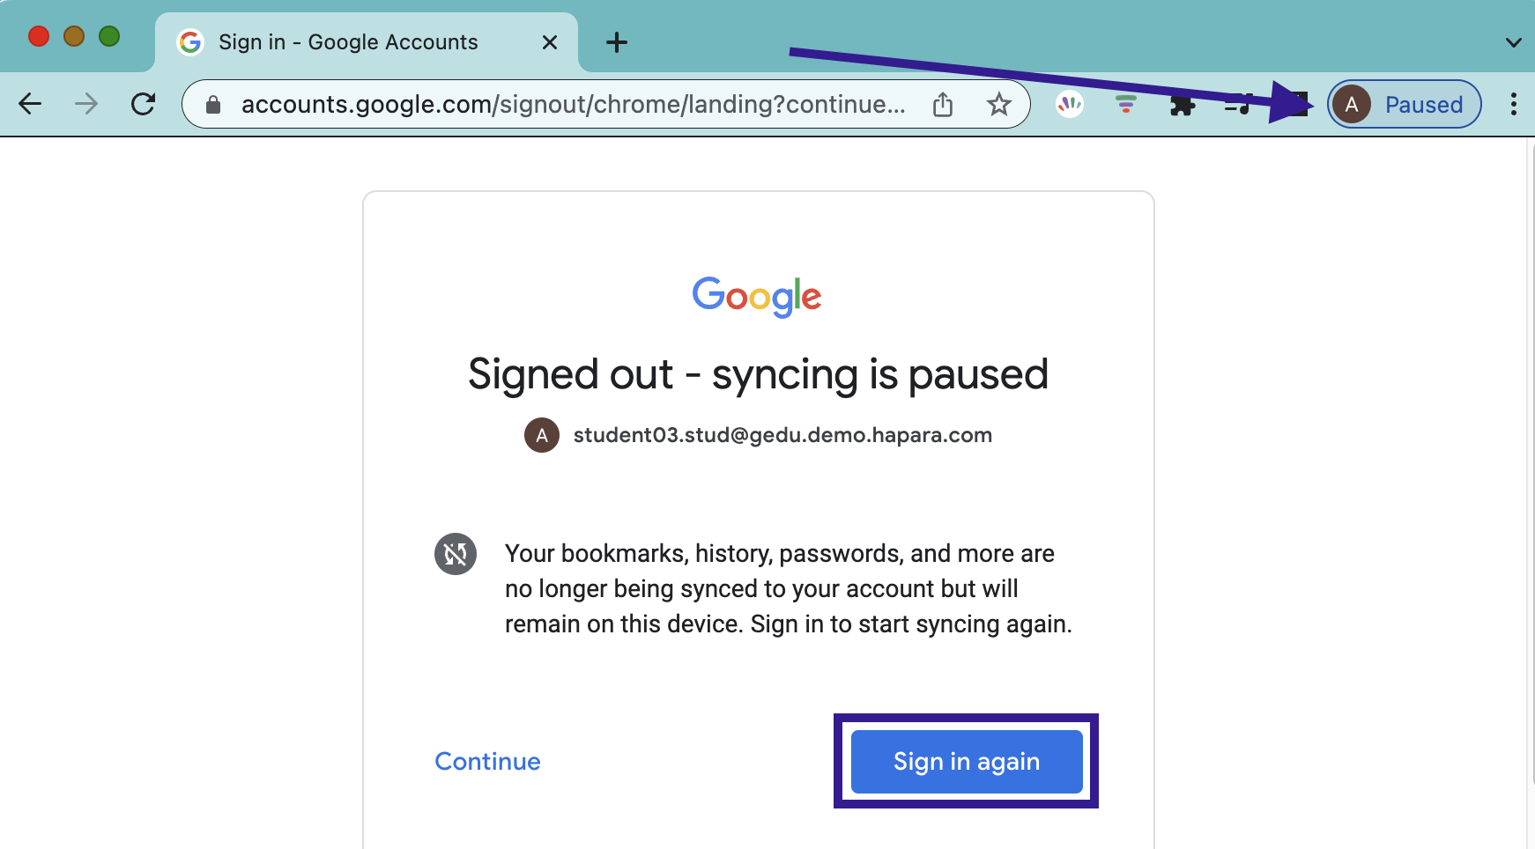Click the address bar URL field
The image size is (1535, 849).
coord(573,105)
